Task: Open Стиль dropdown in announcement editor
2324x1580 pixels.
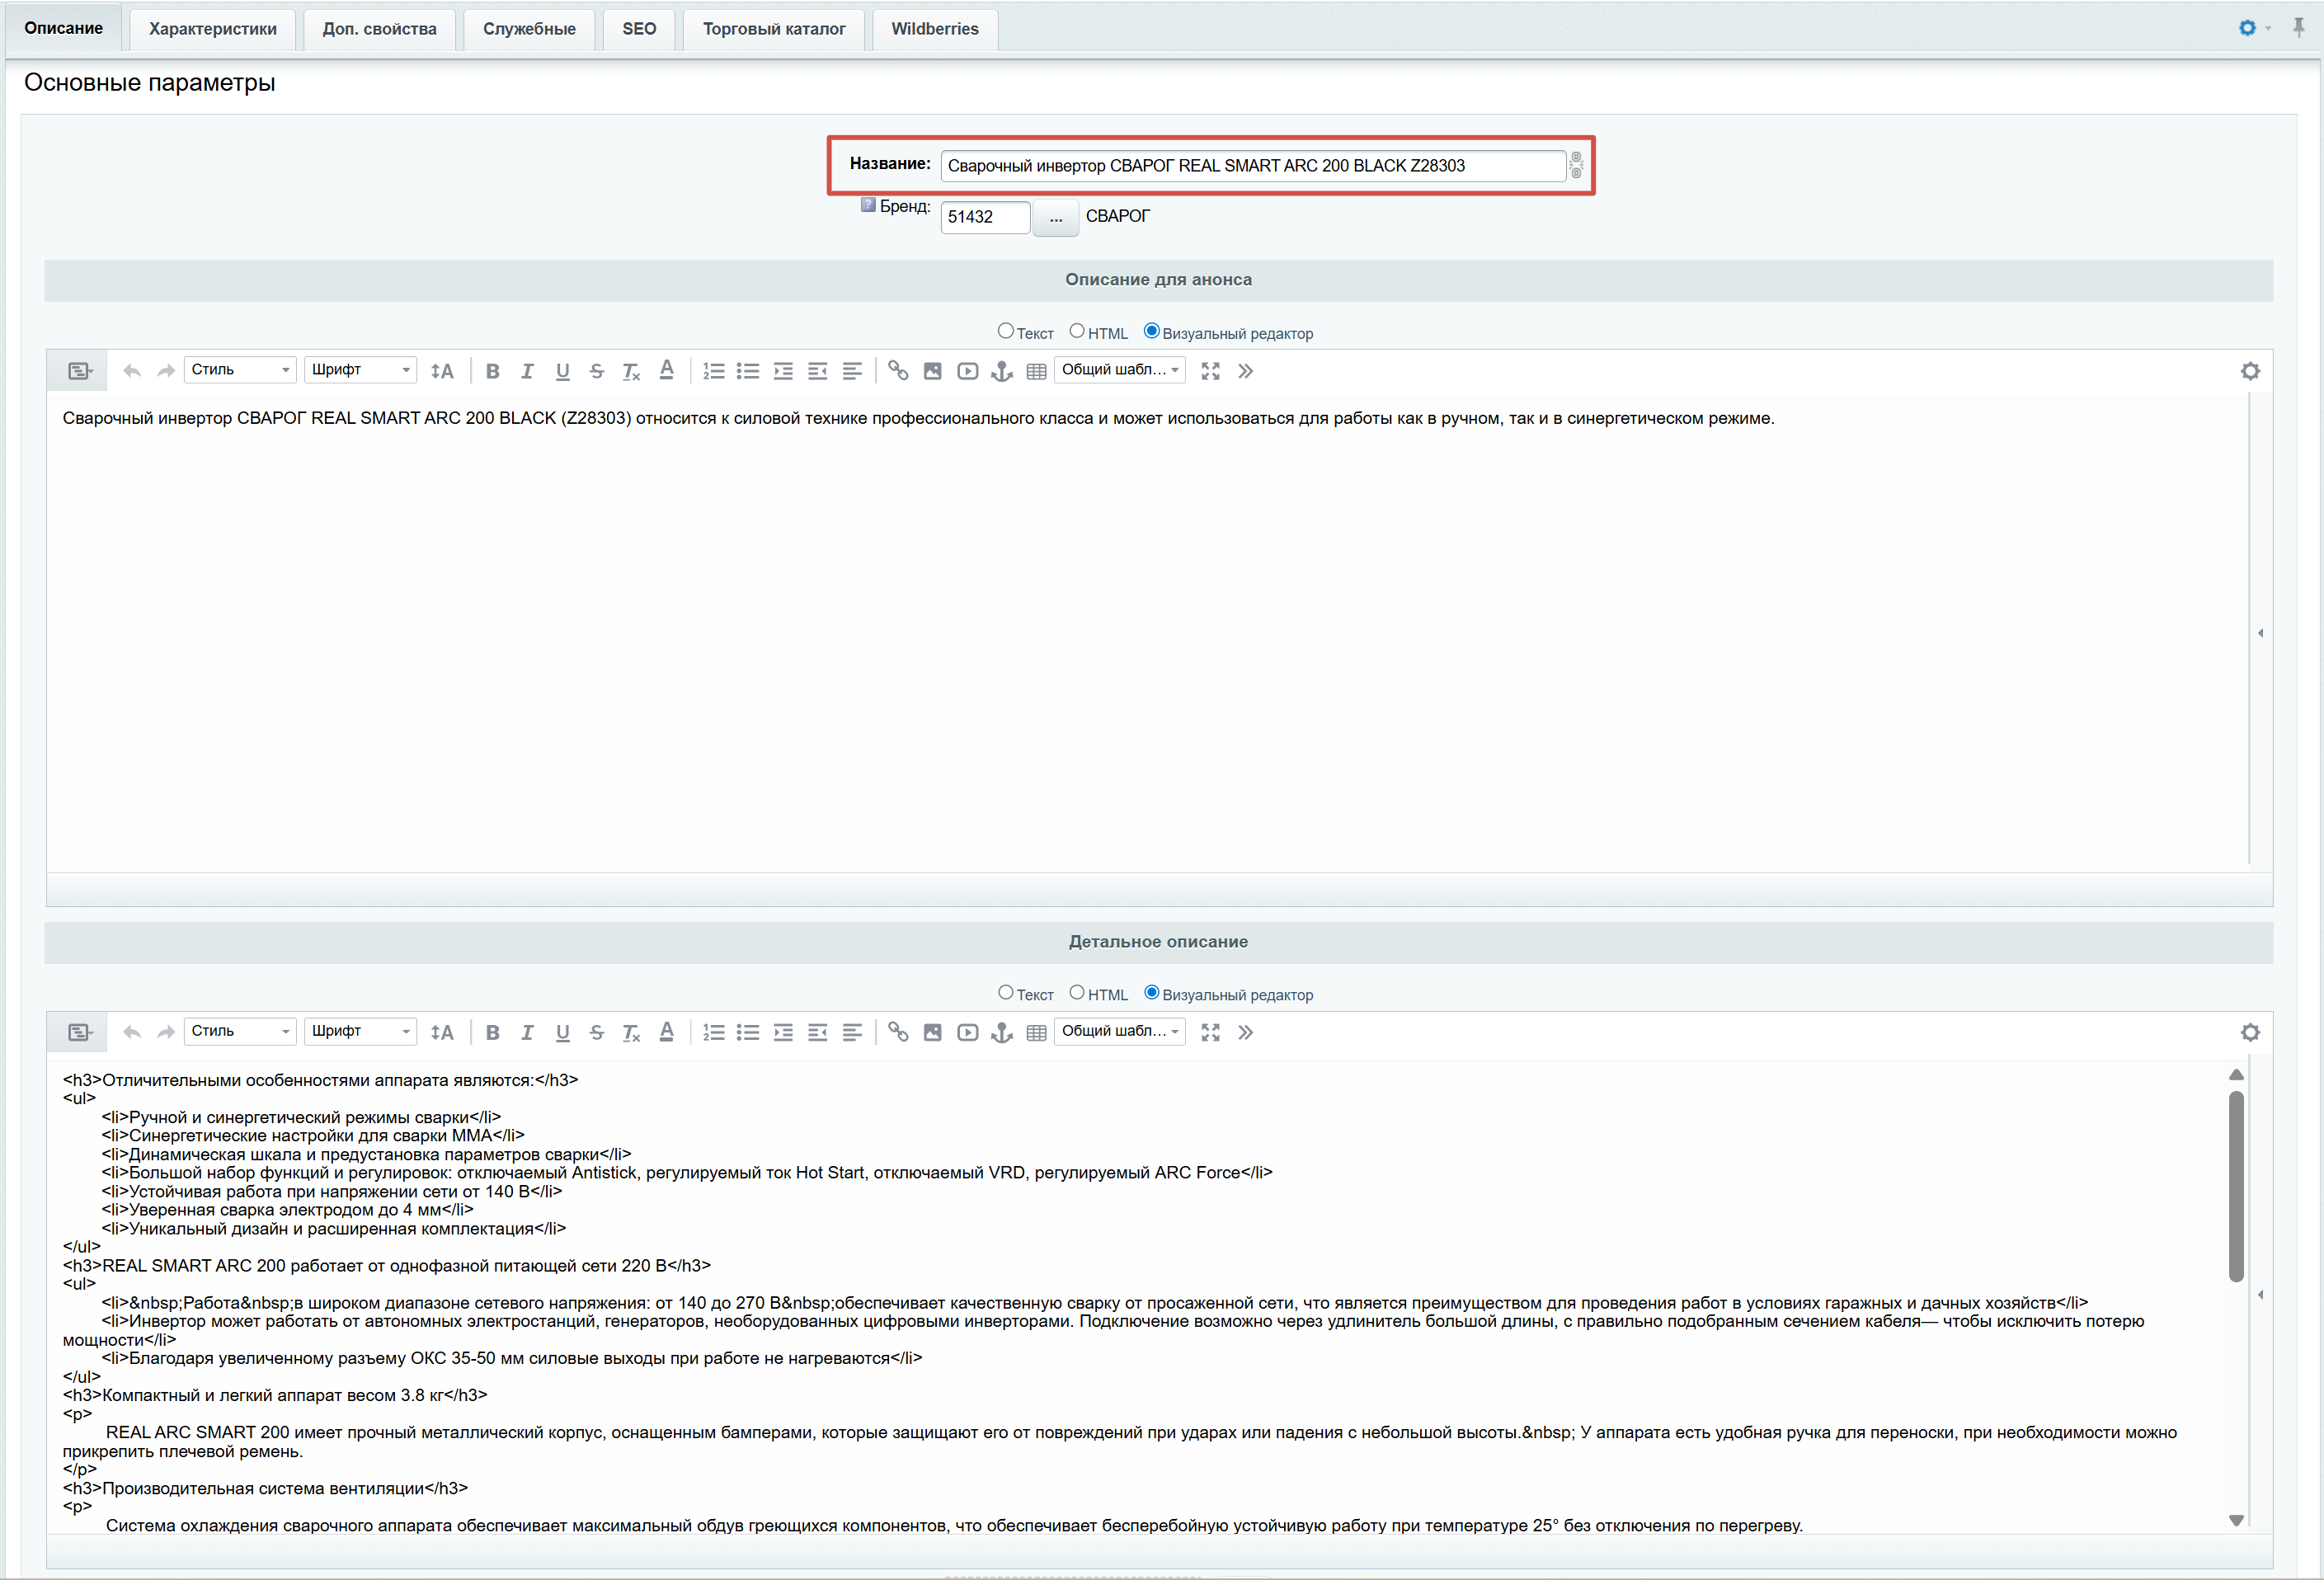Action: [x=240, y=370]
